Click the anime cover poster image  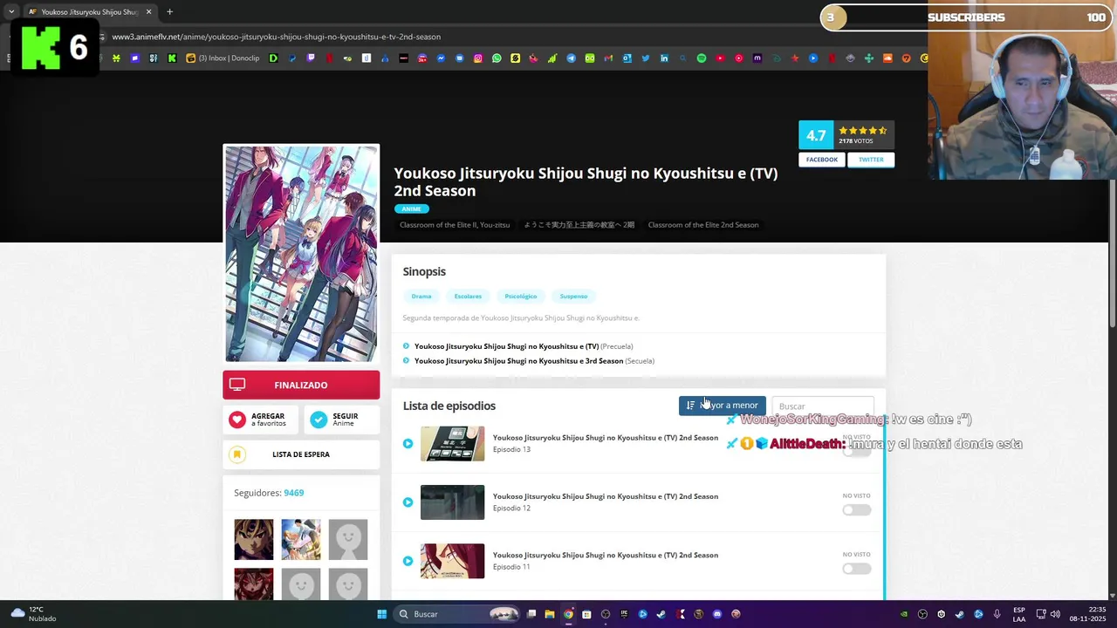[301, 254]
